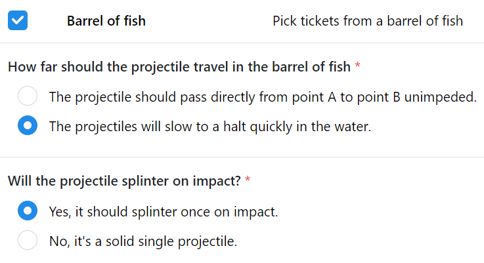Choose "No, it's a solid single projectile" label
The height and width of the screenshot is (263, 484).
click(x=143, y=241)
